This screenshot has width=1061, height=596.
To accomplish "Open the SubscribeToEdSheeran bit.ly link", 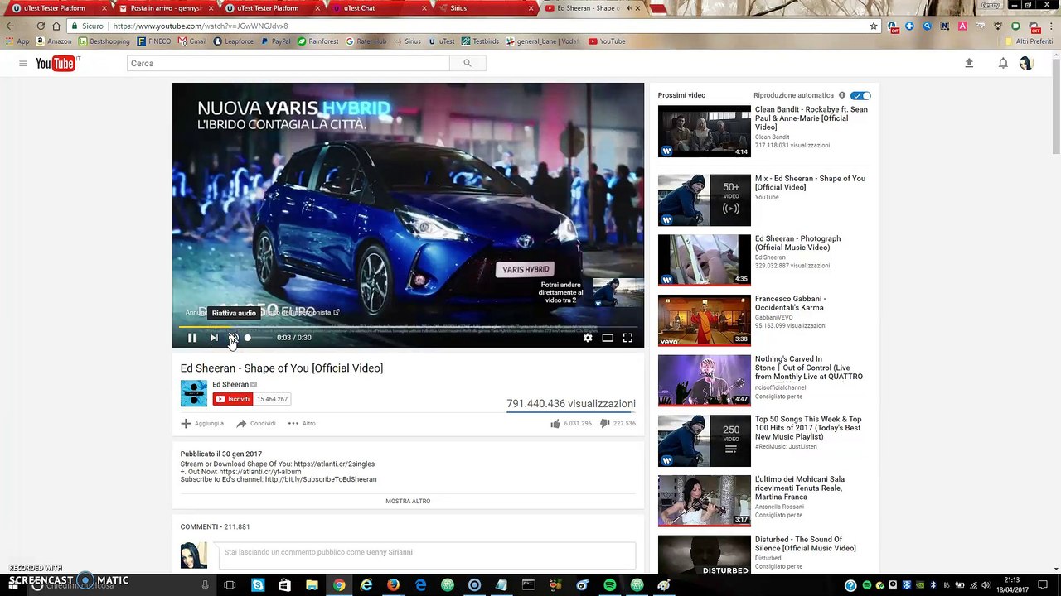I will point(321,479).
